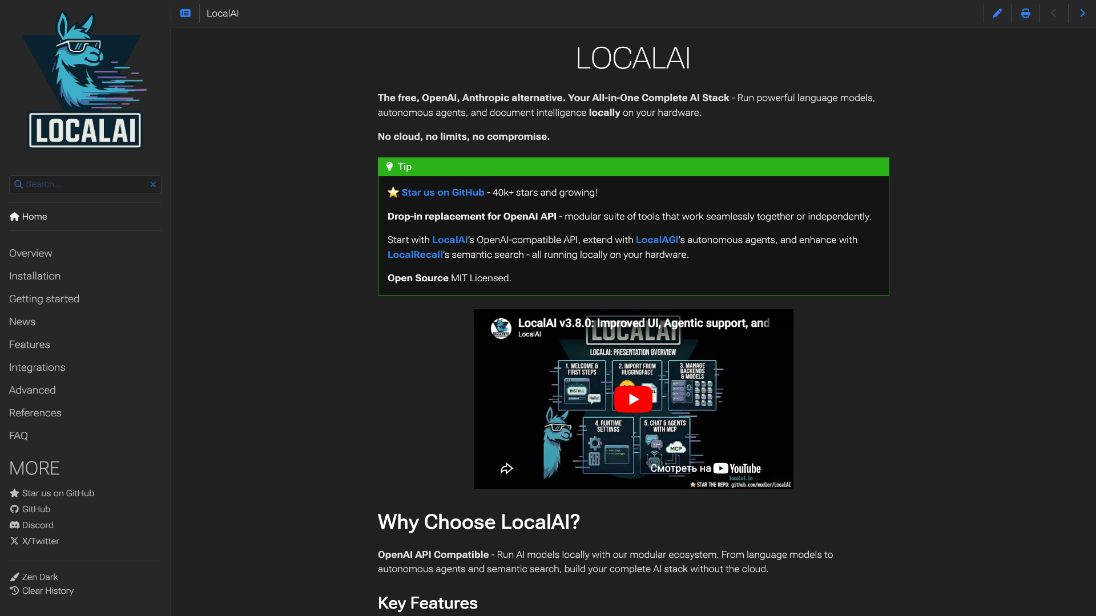Click Watch on YouTube button

(706, 468)
